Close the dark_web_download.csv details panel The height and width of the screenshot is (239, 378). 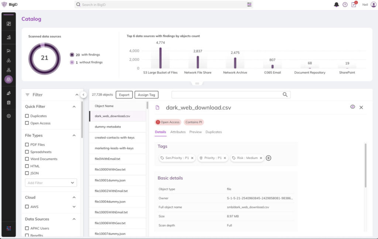click(361, 107)
